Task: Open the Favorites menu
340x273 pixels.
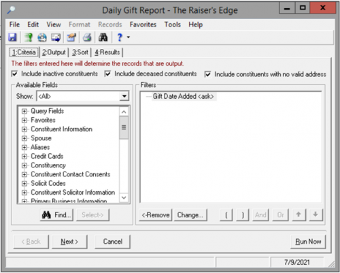Action: point(143,25)
